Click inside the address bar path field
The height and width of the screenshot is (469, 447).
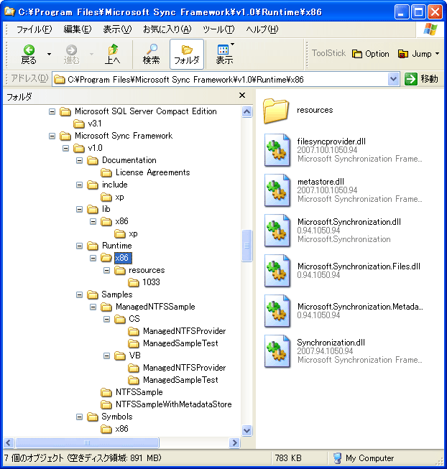point(220,80)
